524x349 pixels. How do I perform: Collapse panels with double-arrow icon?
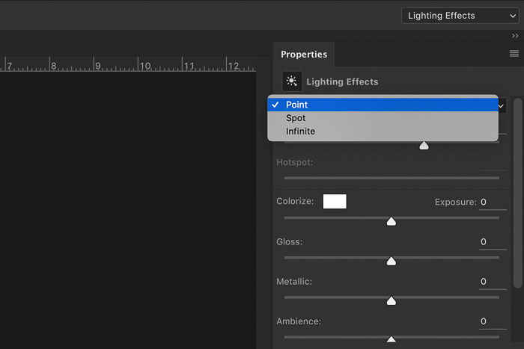click(x=515, y=35)
